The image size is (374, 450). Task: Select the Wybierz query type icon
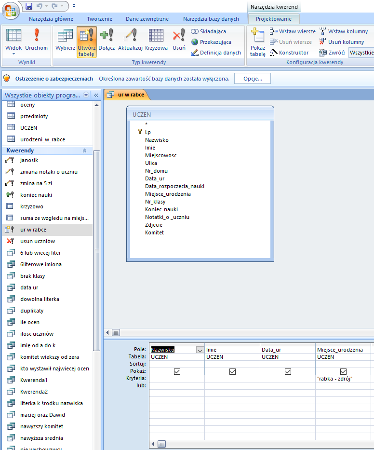click(65, 40)
